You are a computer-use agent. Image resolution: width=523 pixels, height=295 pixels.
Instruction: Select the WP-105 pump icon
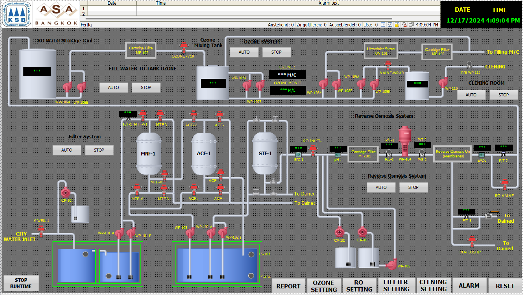(x=391, y=264)
